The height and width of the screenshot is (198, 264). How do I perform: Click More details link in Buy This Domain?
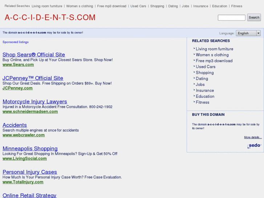253,137
